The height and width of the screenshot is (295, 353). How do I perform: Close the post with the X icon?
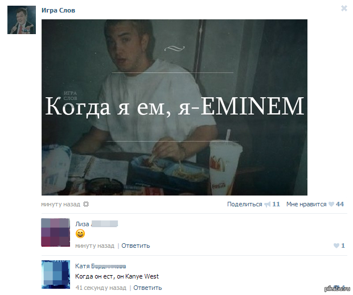(344, 9)
